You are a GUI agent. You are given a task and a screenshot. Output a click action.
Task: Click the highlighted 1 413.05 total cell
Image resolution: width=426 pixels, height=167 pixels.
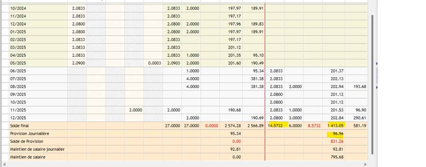tap(334, 126)
